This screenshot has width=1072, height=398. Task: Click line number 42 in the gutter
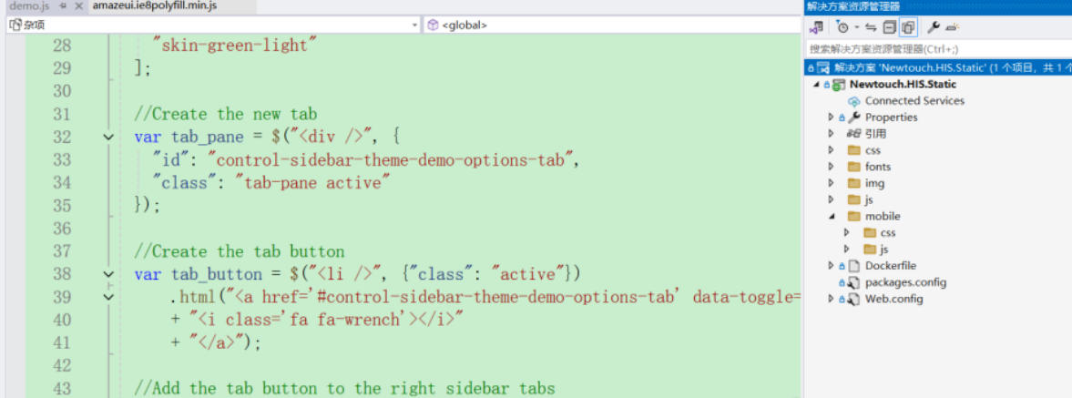click(62, 365)
